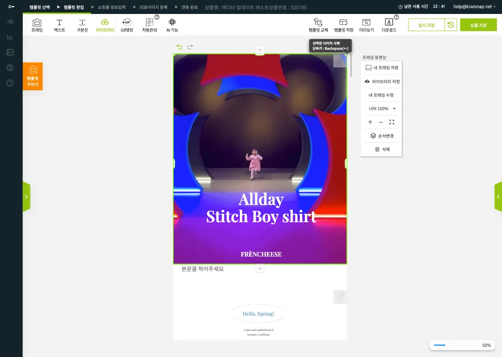Click the 본문을 적어주세요 text field
This screenshot has height=357, width=502.
203,269
